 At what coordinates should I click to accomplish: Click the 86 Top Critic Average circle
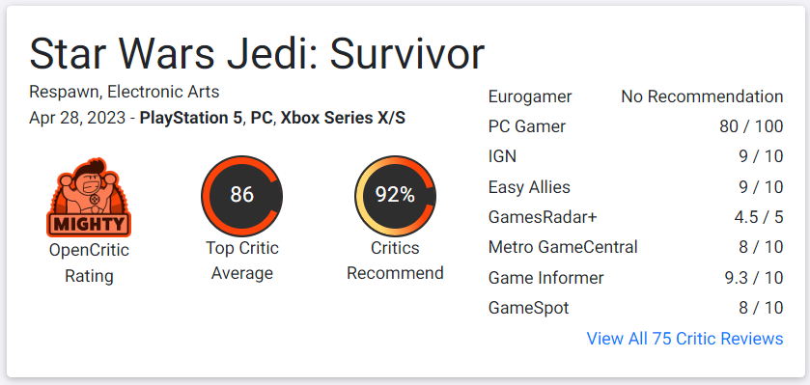tap(241, 196)
